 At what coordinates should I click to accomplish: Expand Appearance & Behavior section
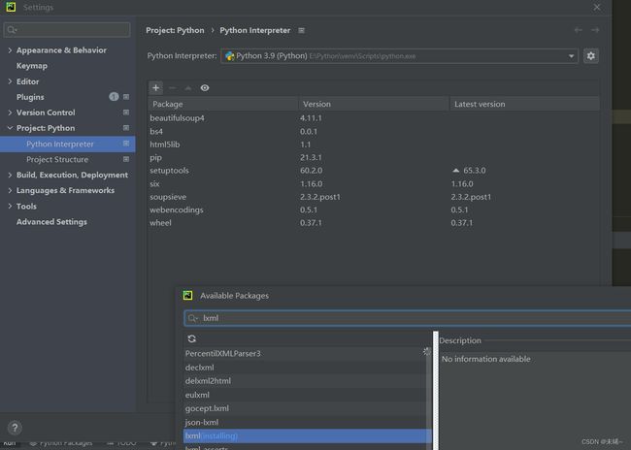click(10, 50)
